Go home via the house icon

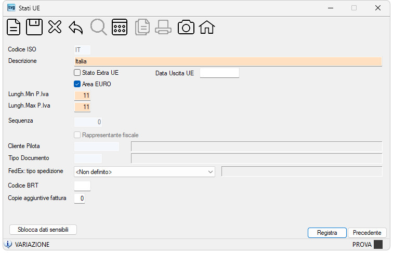coord(207,28)
